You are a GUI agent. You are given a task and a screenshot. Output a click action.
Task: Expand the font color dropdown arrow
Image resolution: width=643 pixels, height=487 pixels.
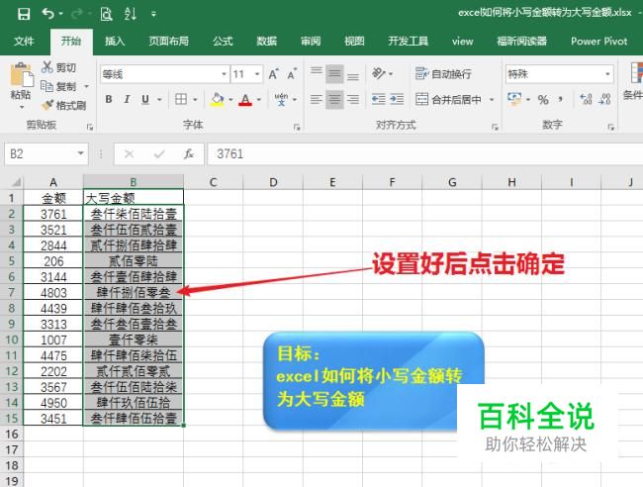(x=259, y=100)
